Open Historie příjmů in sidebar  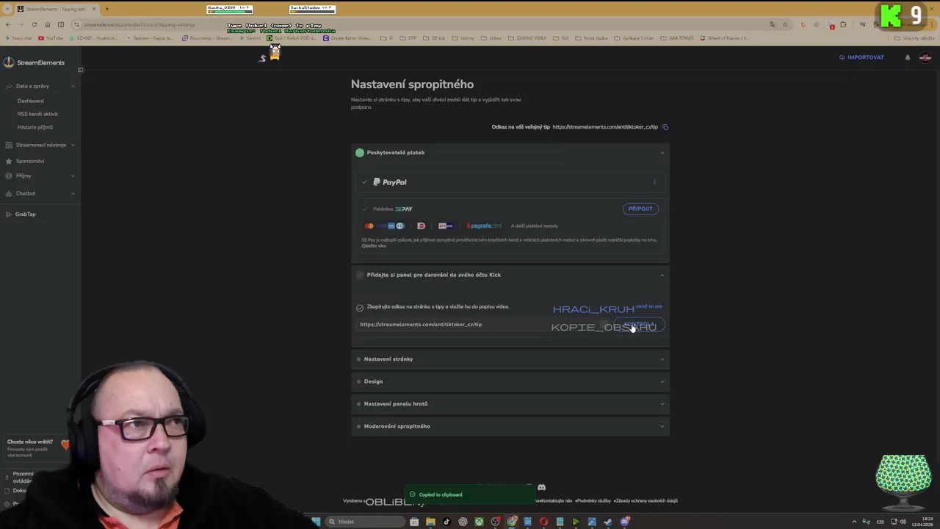pyautogui.click(x=35, y=127)
